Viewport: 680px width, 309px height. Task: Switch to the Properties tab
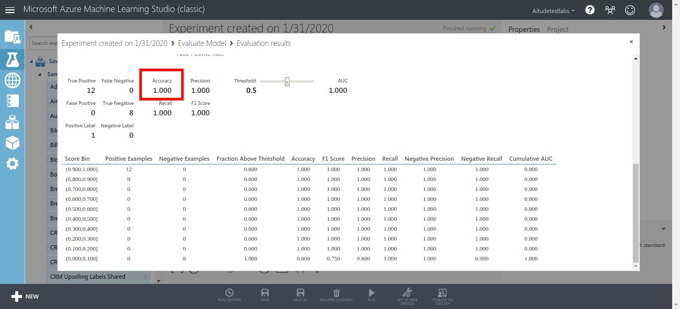(x=524, y=29)
